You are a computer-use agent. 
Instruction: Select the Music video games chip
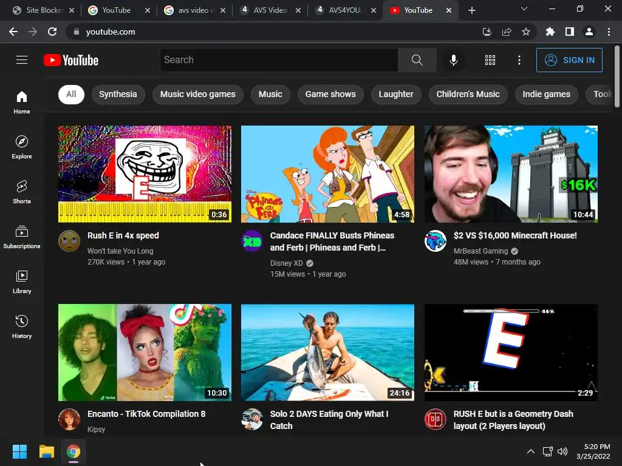(197, 94)
